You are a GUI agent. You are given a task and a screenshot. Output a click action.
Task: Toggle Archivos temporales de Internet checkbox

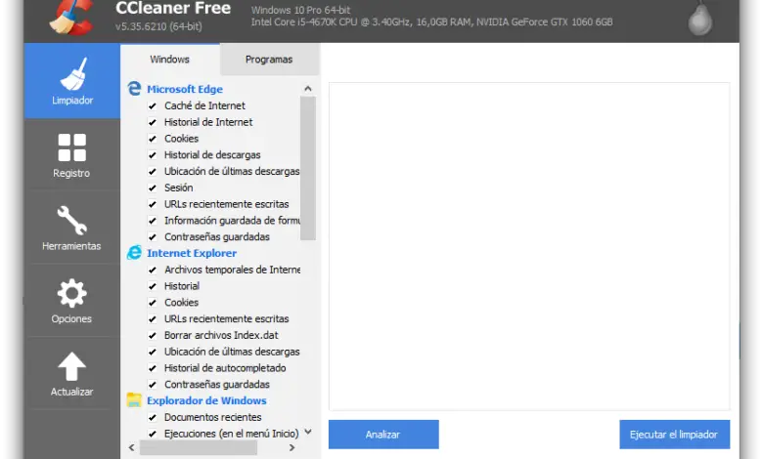(x=153, y=270)
